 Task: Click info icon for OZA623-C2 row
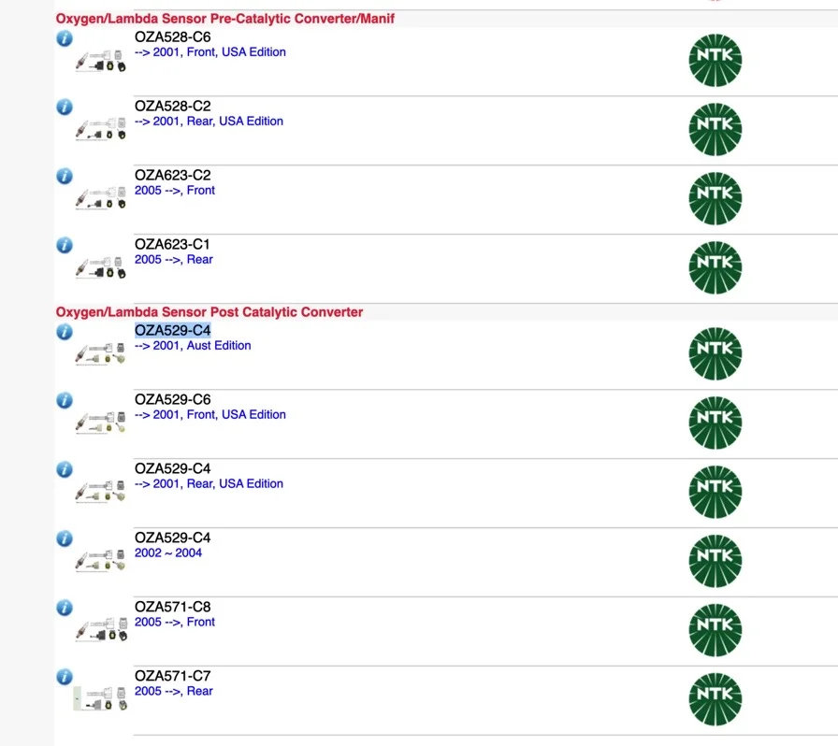tap(65, 176)
